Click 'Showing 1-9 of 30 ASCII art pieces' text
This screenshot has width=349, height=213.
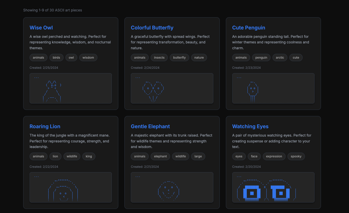tap(53, 10)
